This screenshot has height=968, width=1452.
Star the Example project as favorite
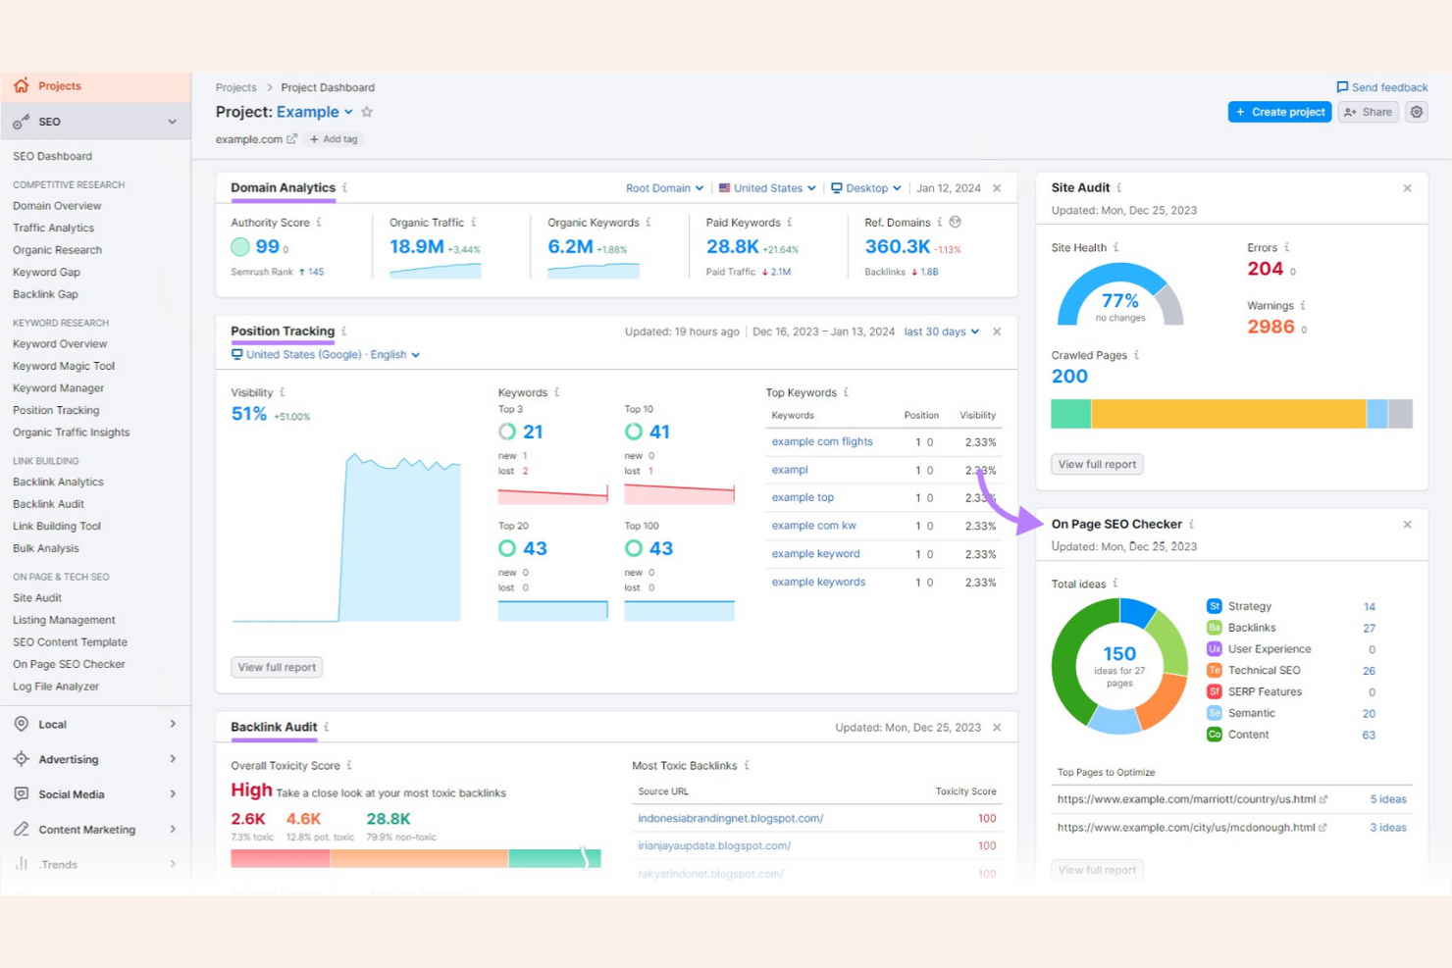tap(367, 112)
